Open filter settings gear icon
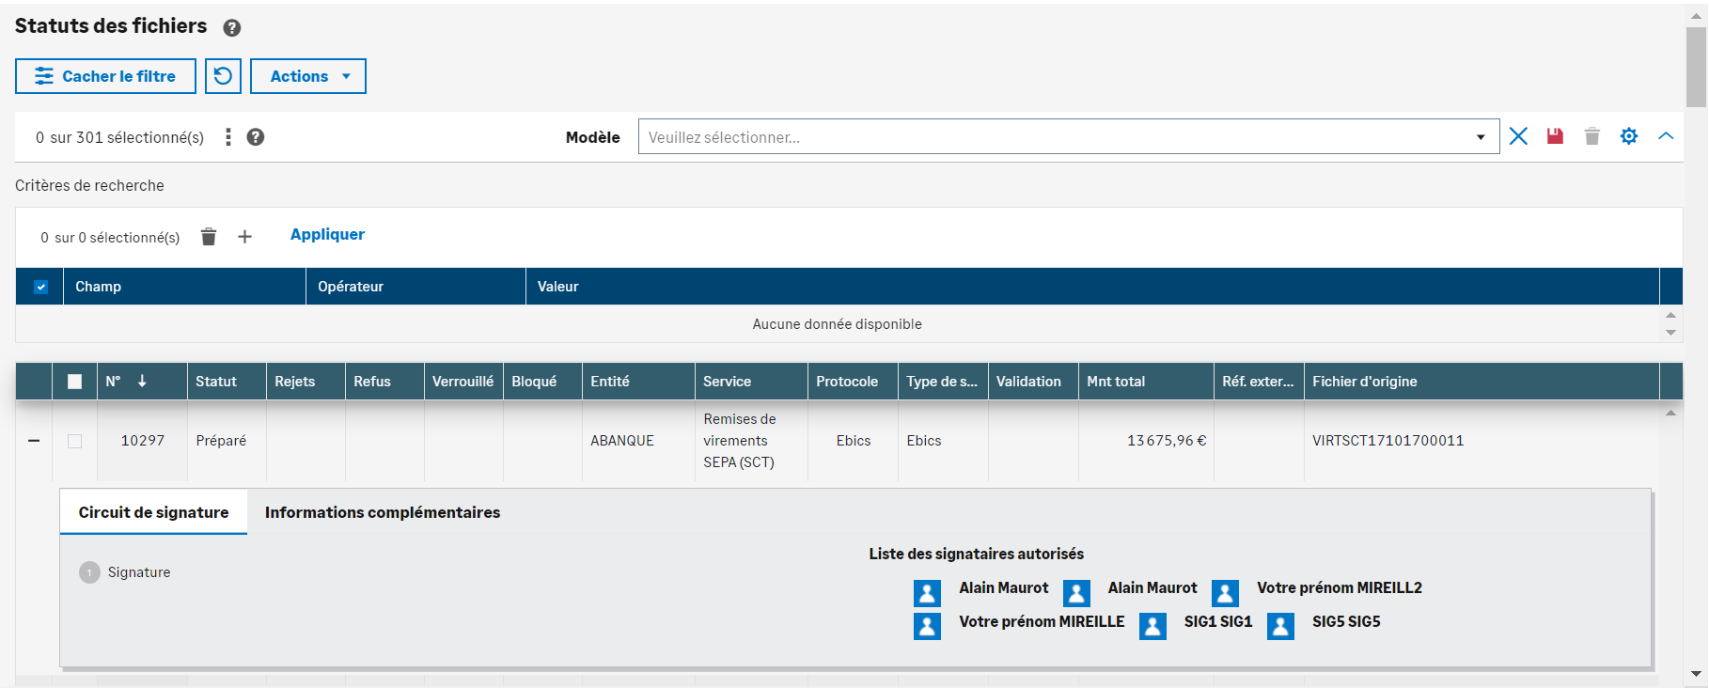This screenshot has width=1709, height=688. (1629, 136)
